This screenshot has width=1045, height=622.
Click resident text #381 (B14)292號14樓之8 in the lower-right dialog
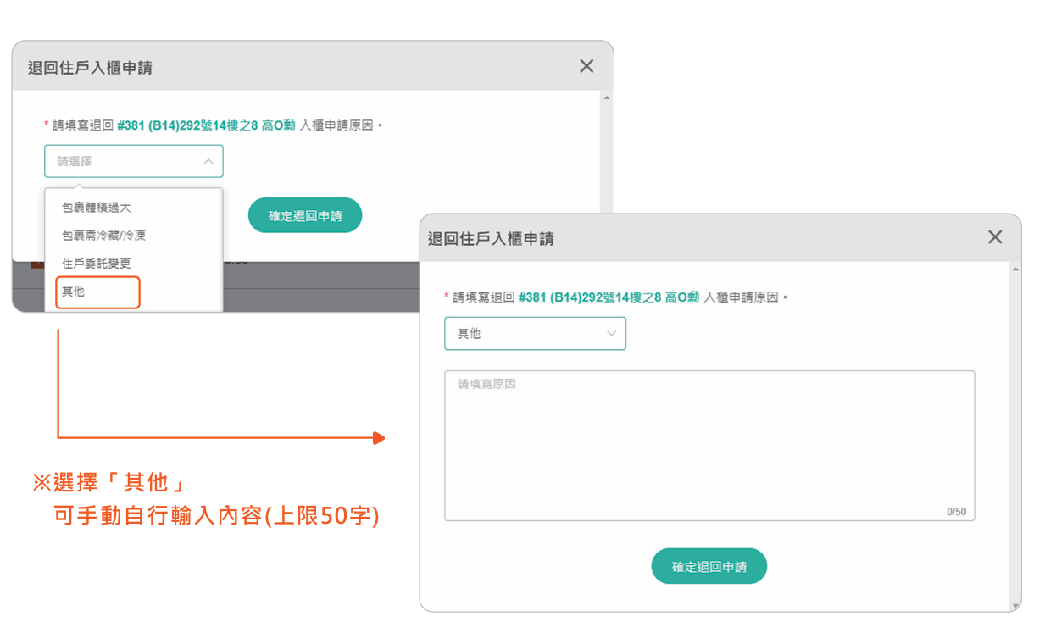(x=591, y=297)
